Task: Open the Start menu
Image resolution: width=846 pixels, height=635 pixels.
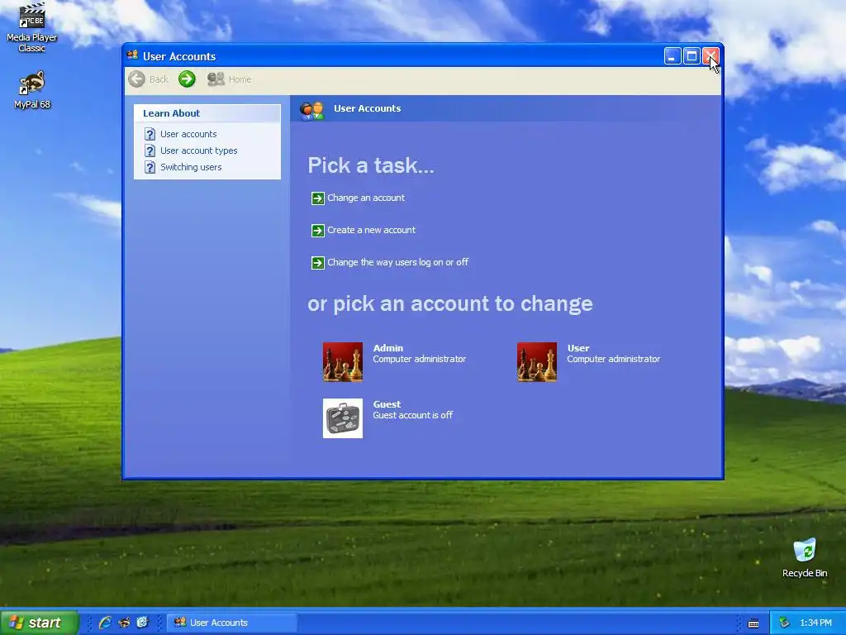Action: pyautogui.click(x=39, y=623)
